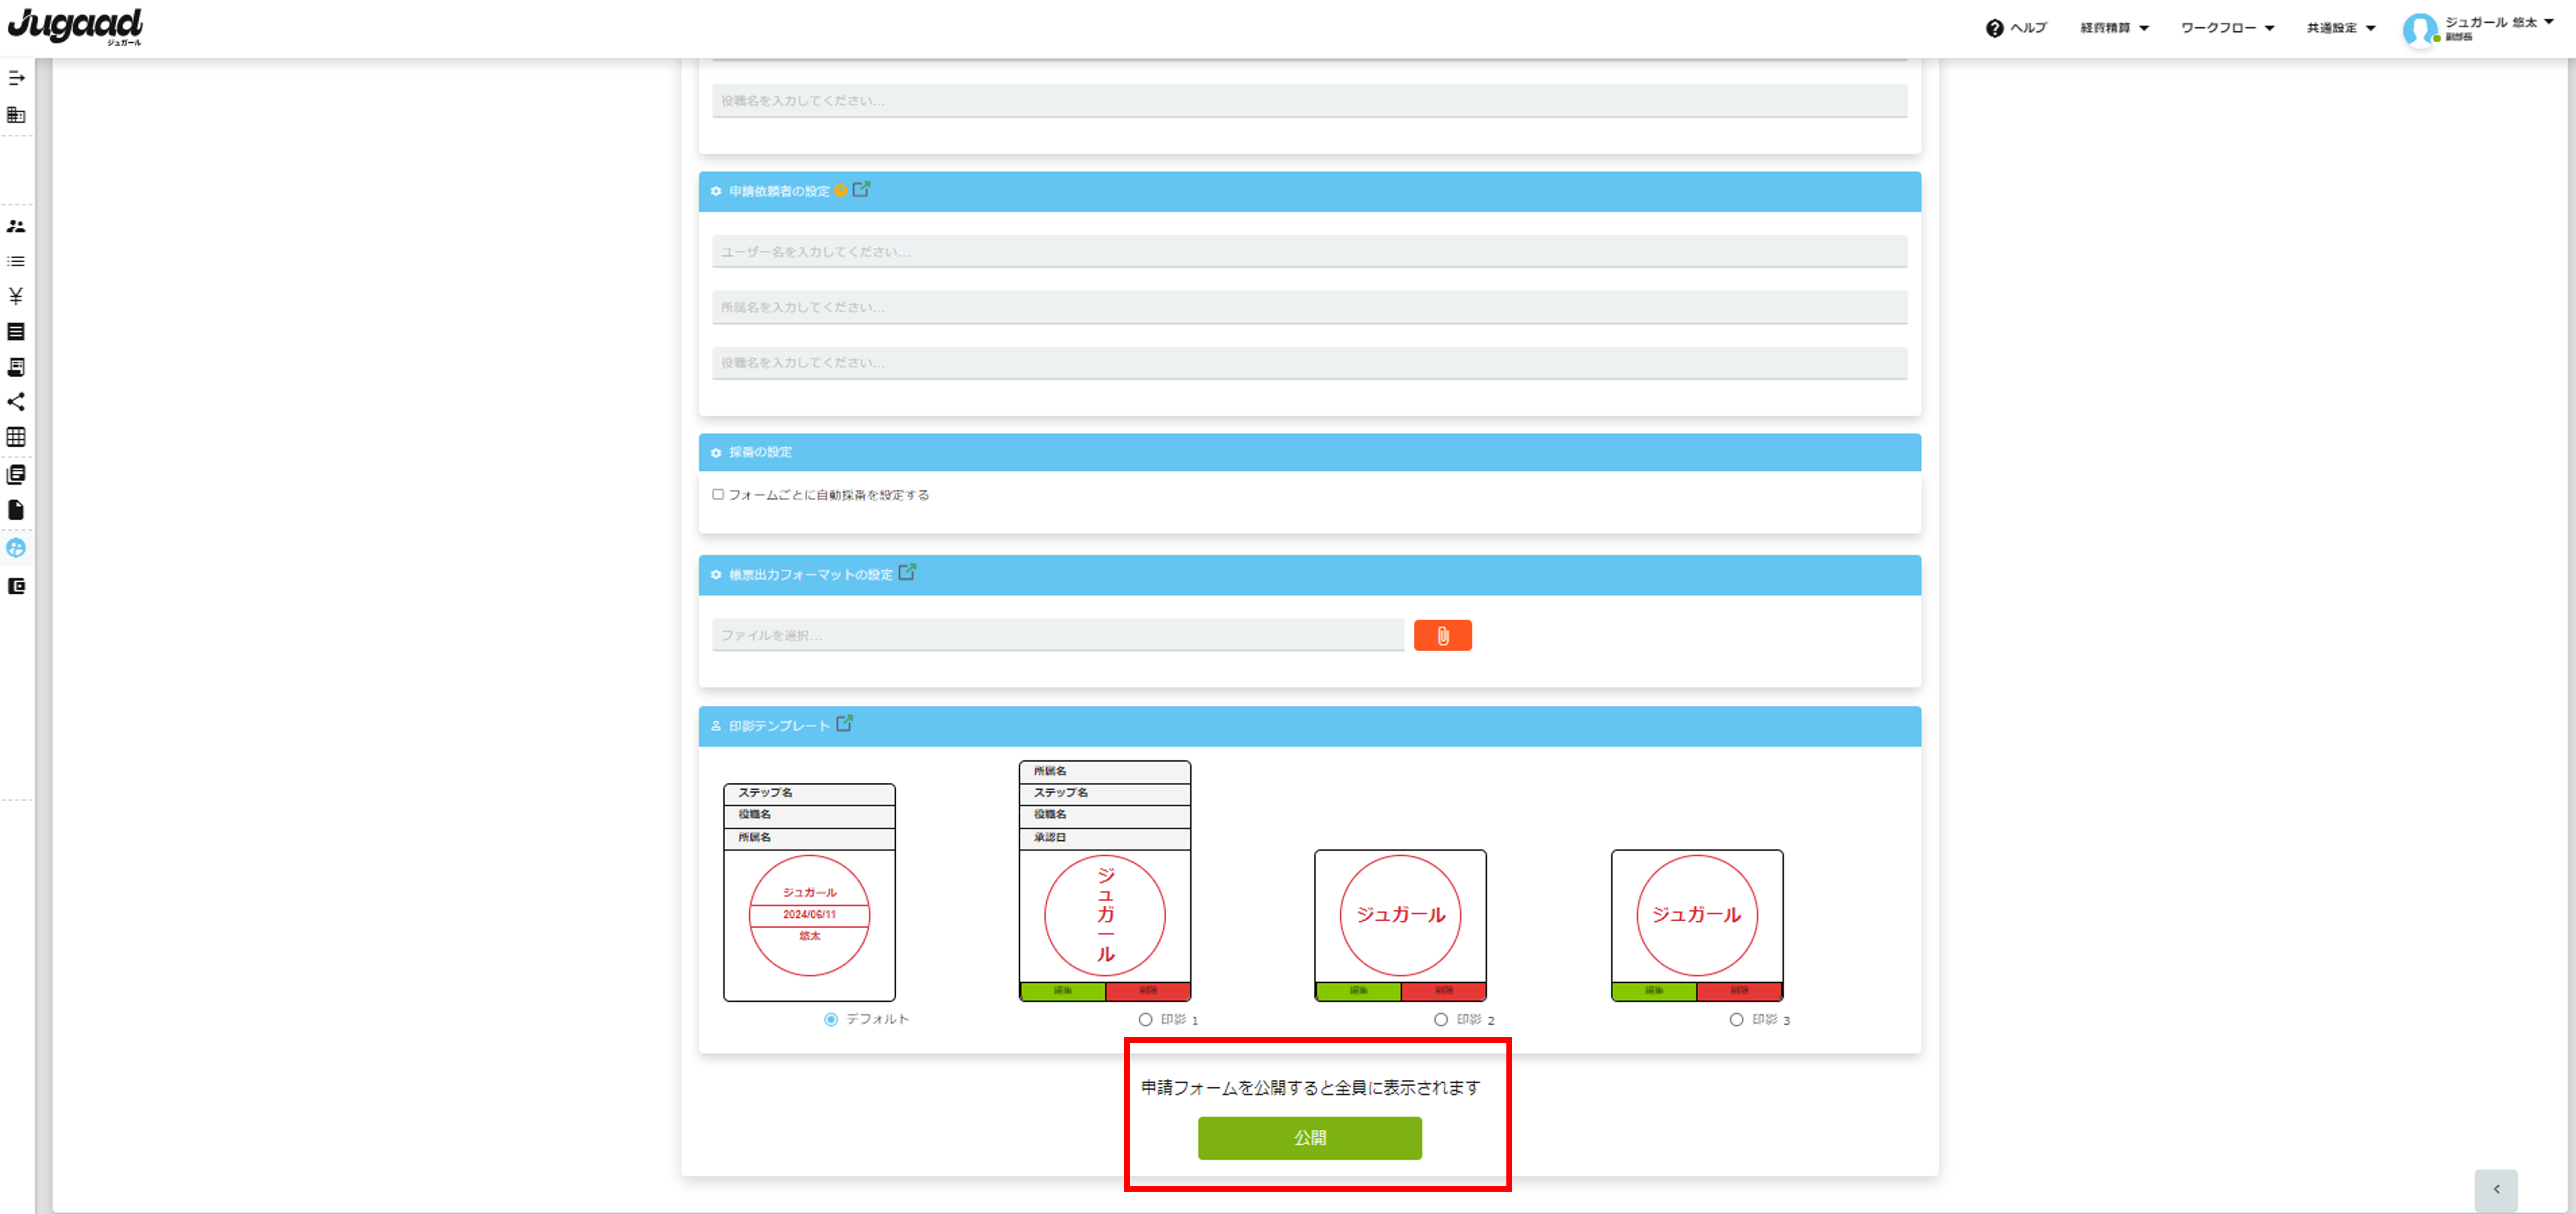The image size is (2576, 1214).
Task: Click red delete button on 印影 1 template
Action: point(1148,991)
